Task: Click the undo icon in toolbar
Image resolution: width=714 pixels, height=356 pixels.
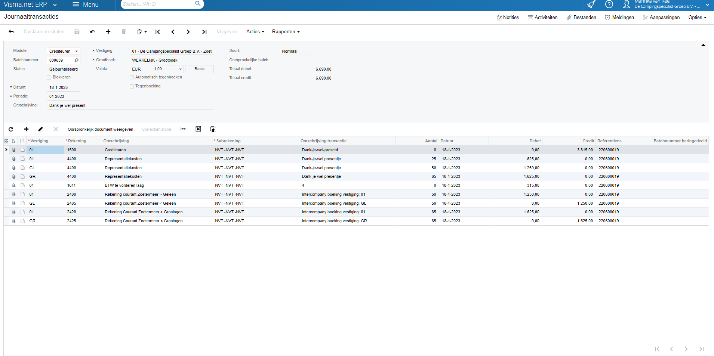Action: (x=93, y=32)
